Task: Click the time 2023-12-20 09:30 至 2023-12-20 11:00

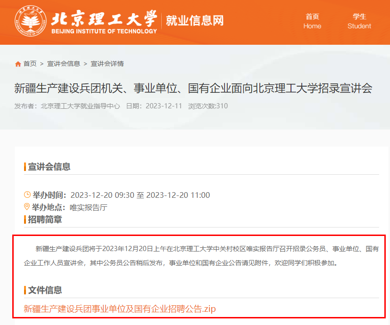Action: [x=140, y=195]
